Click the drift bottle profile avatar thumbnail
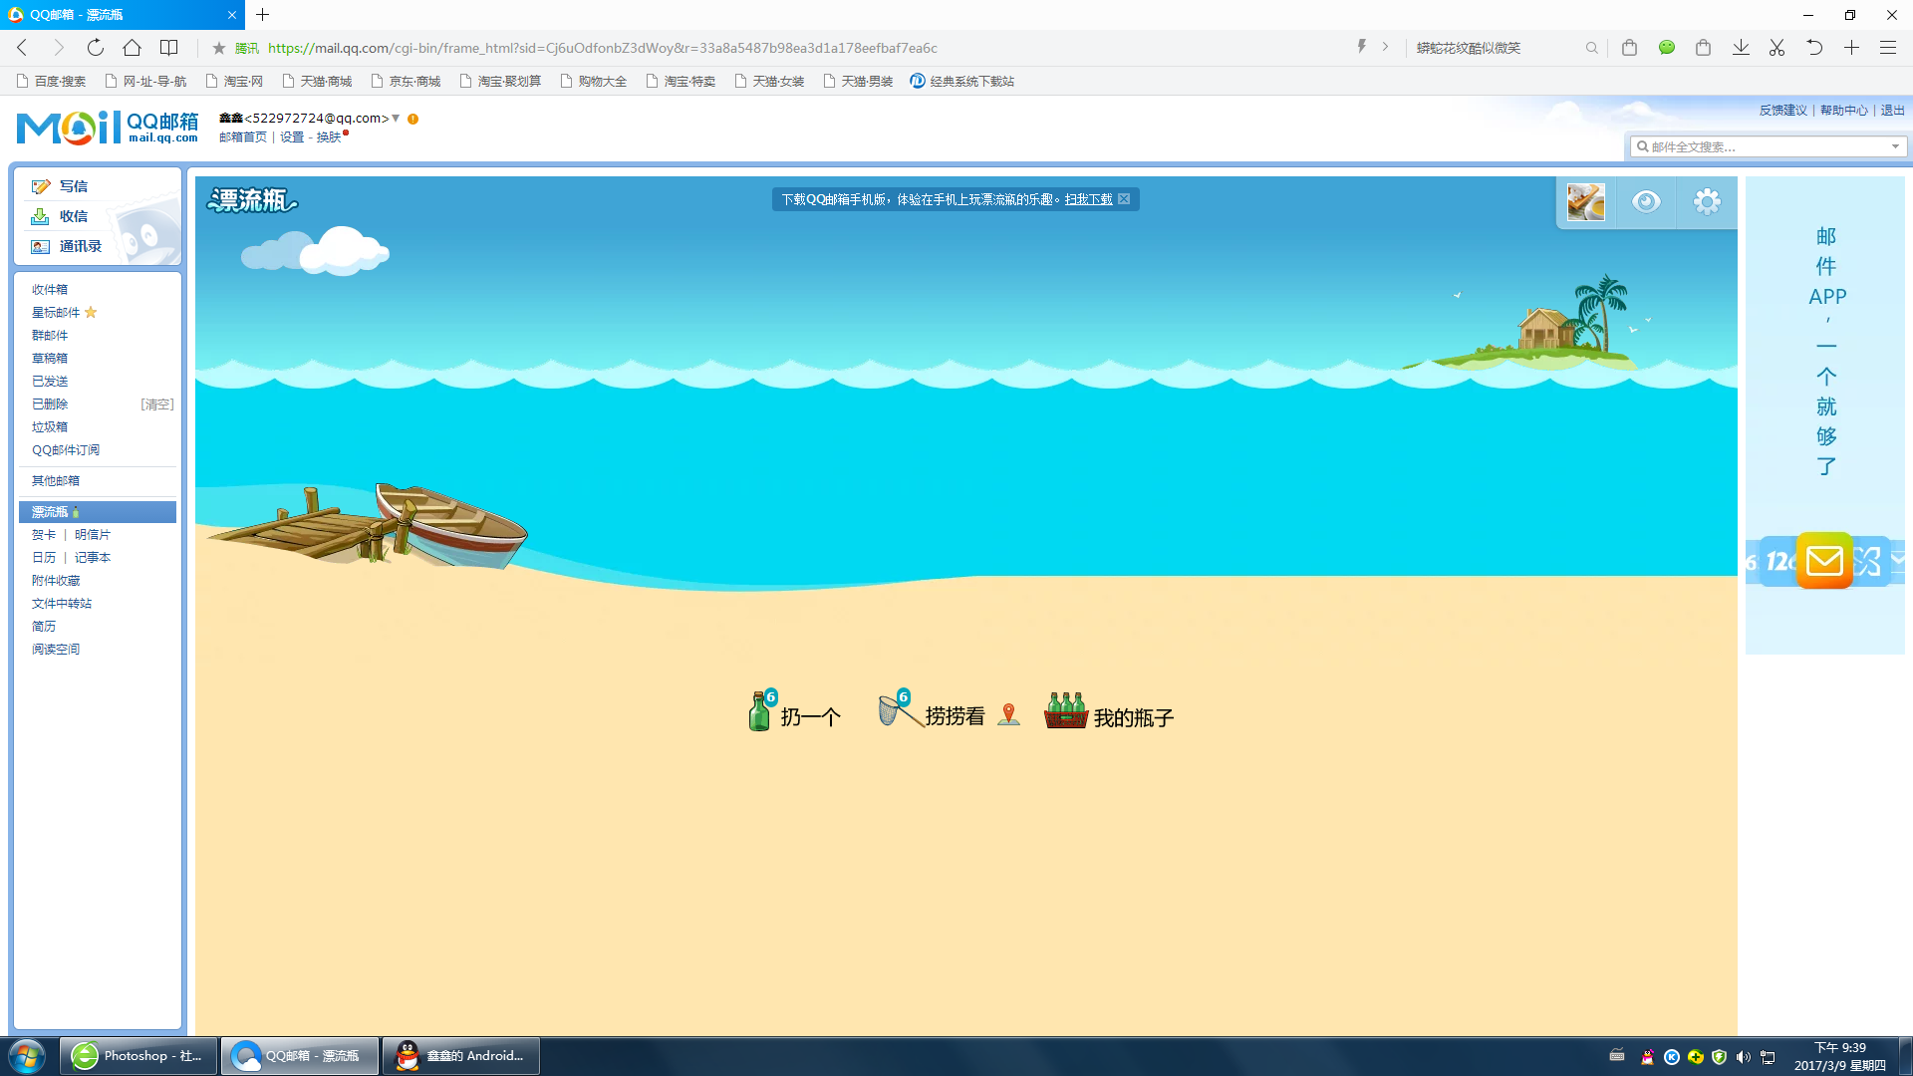The height and width of the screenshot is (1076, 1913). (x=1585, y=202)
